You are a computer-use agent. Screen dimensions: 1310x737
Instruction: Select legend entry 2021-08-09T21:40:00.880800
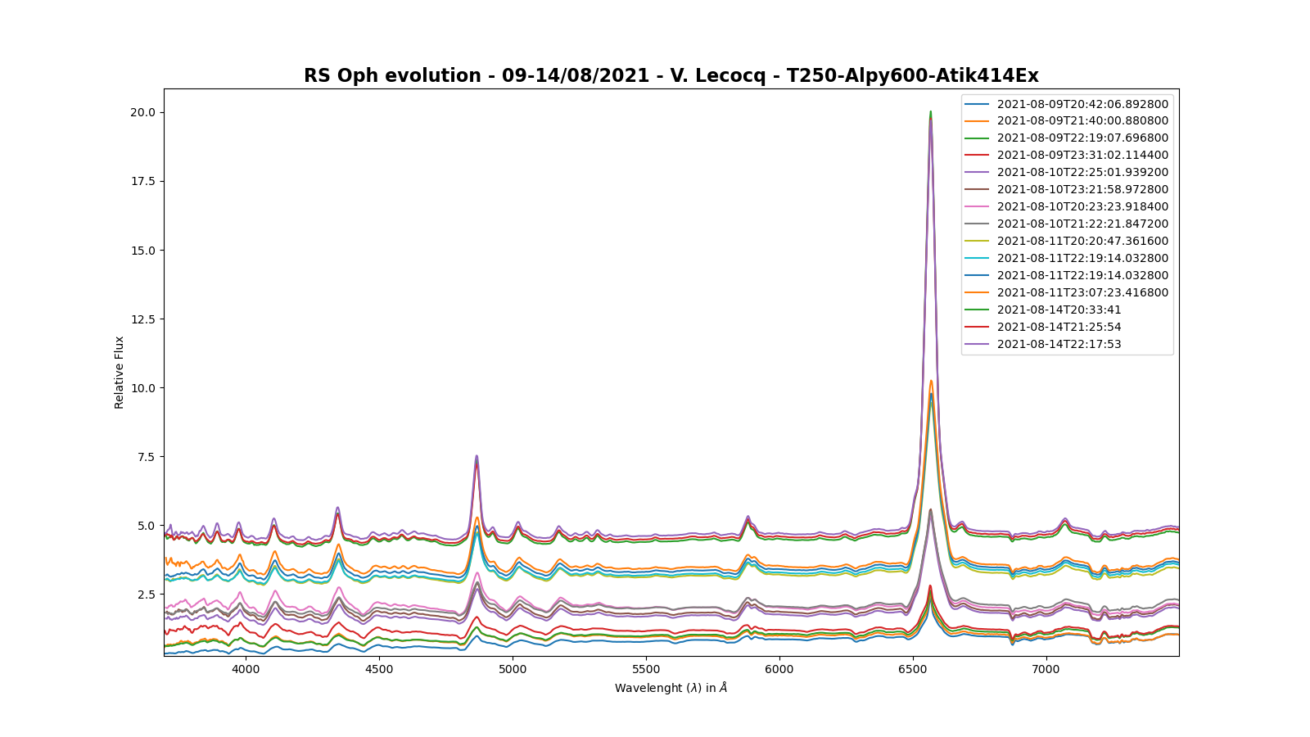coord(1082,121)
